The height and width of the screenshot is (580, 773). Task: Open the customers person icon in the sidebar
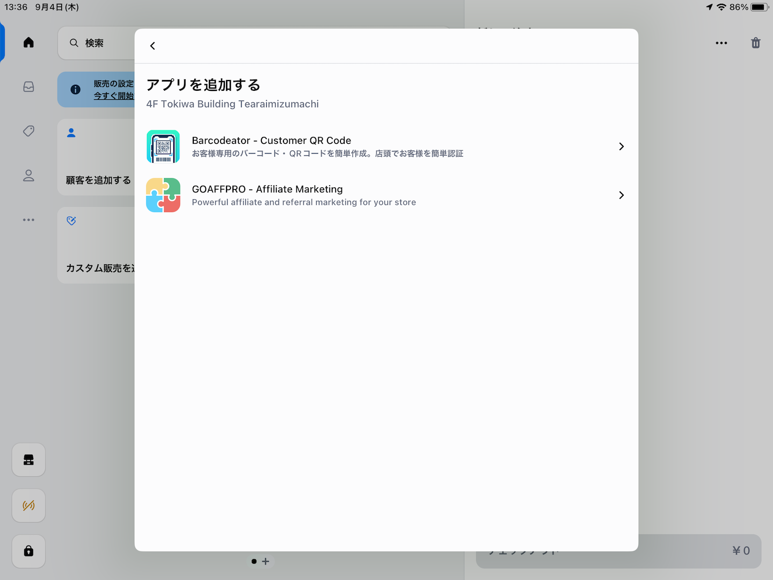29,176
